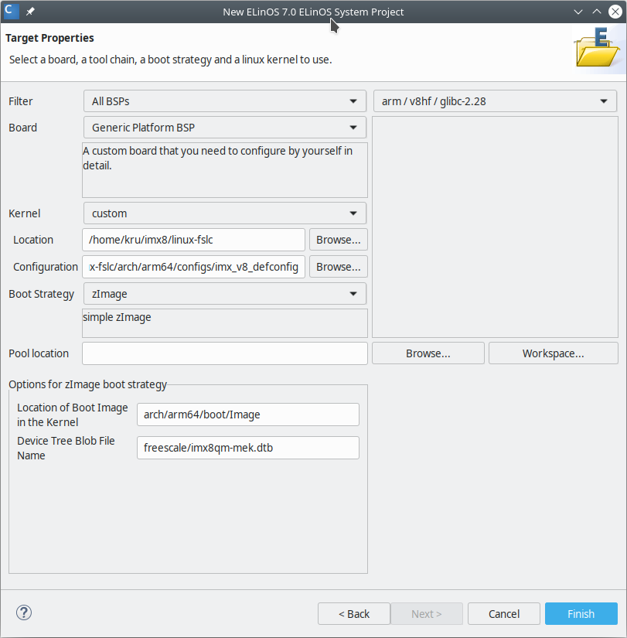
Task: Click the Workspace... button
Action: click(553, 353)
